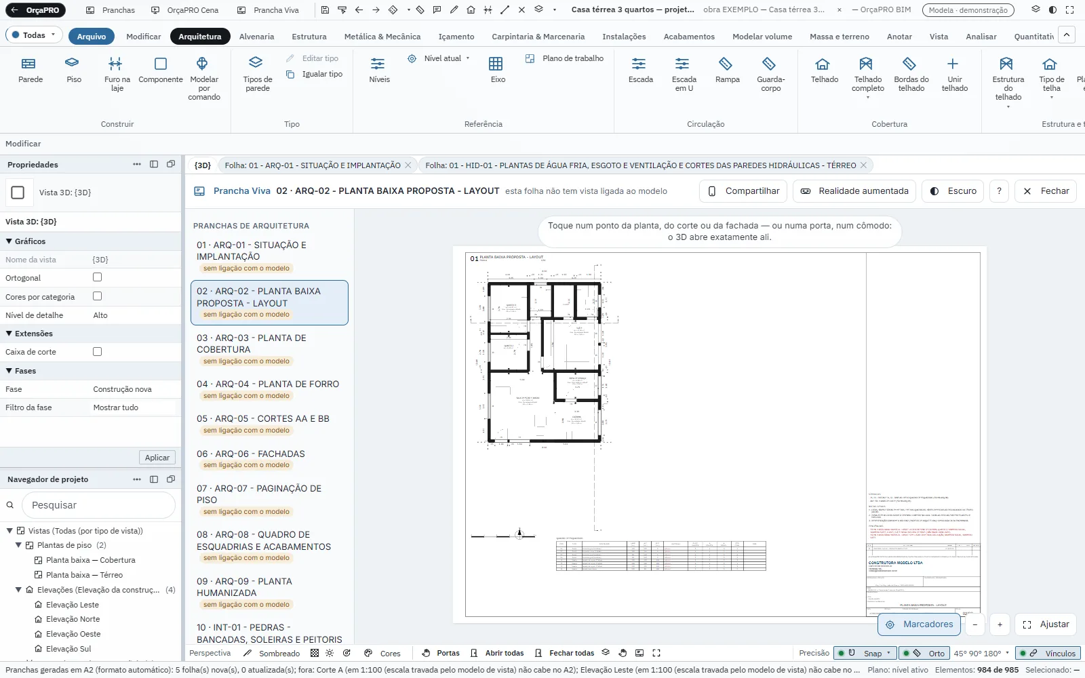
Task: Check the Caixa de corte option
Action: 98,352
